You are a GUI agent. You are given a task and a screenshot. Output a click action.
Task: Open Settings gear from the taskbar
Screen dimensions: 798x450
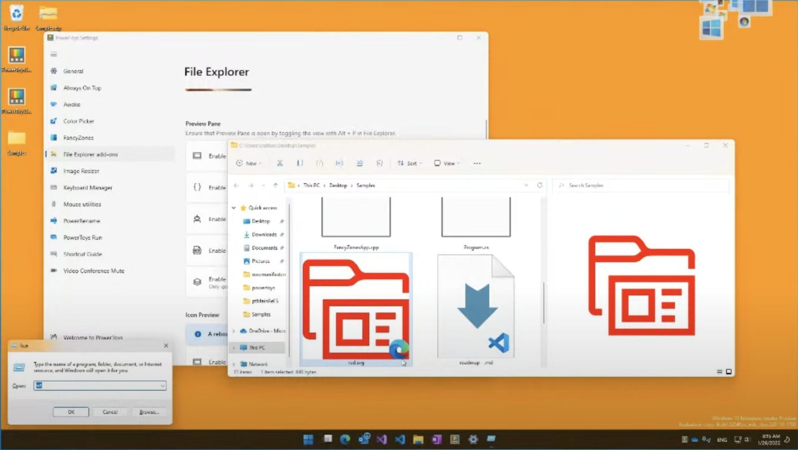[x=473, y=439]
